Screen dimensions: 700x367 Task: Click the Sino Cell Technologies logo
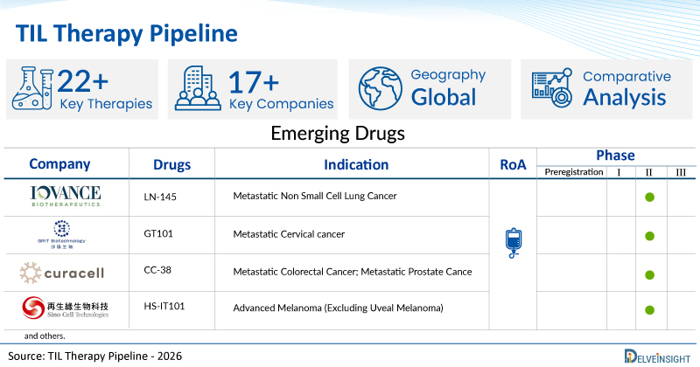[66, 308]
